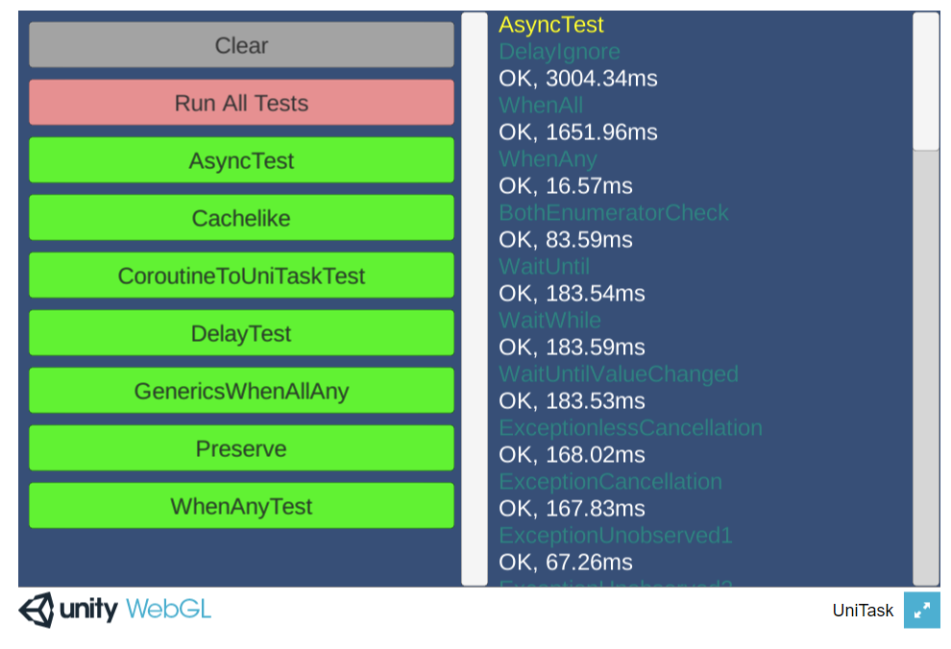Execute CoroutineToUniTaskTest
Image resolution: width=951 pixels, height=649 pixels.
(241, 276)
